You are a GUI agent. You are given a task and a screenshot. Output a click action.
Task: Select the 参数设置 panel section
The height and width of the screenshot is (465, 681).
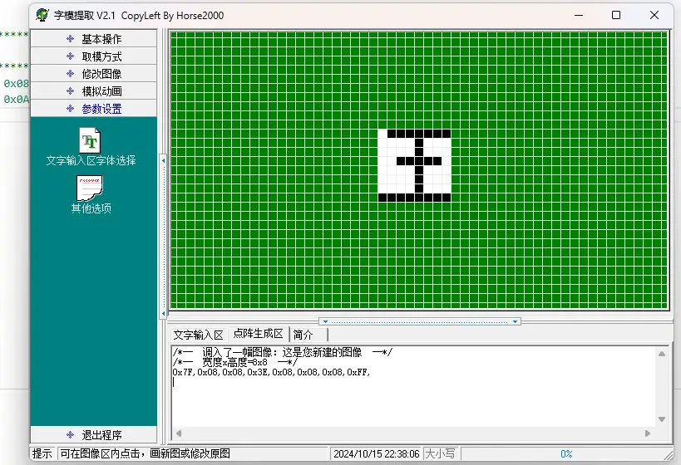click(x=93, y=109)
